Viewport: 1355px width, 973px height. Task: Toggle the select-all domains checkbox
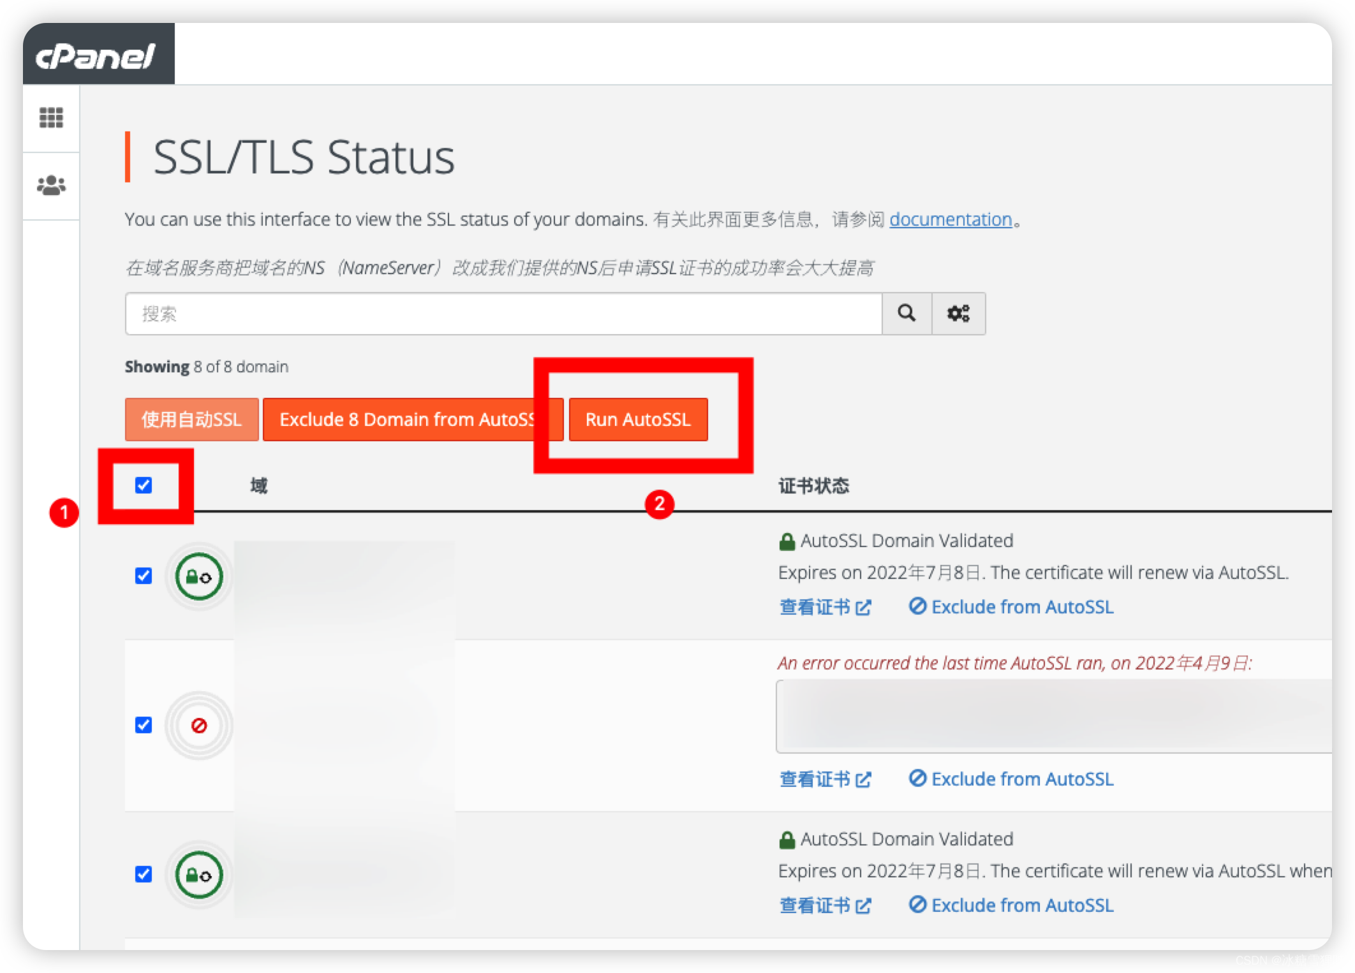click(144, 485)
